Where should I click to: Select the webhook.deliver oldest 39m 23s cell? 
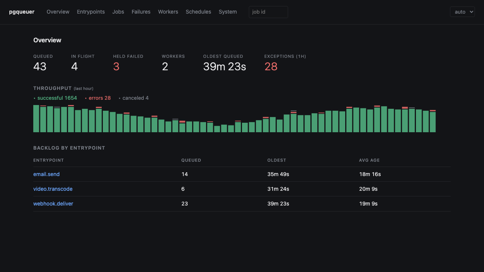pos(278,204)
